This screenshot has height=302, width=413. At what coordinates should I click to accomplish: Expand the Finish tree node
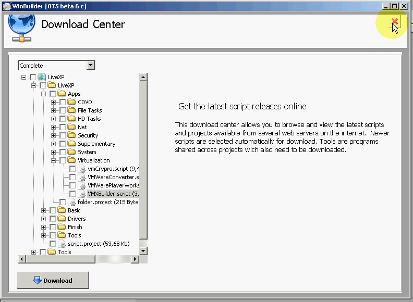(x=43, y=227)
